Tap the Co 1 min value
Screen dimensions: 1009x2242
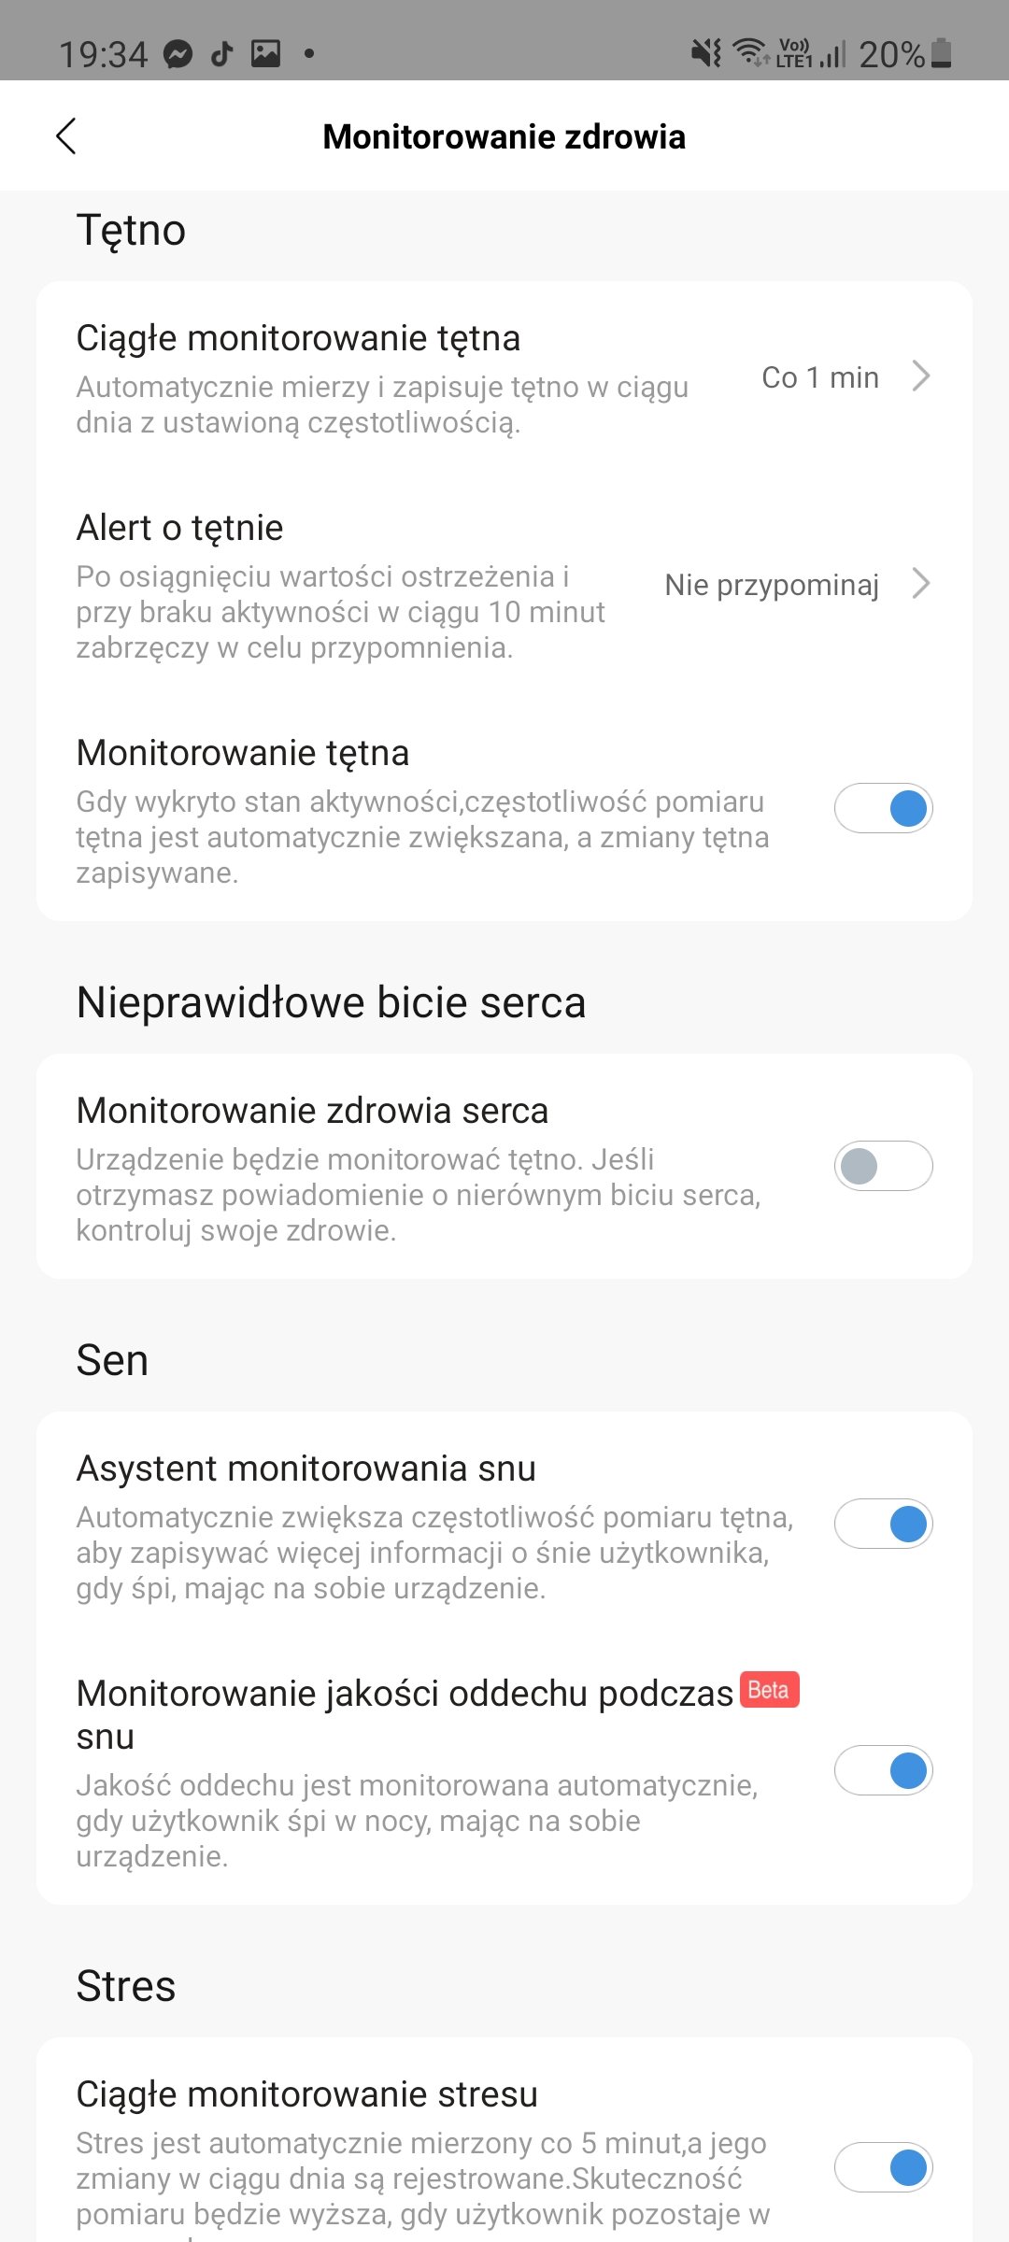(819, 377)
